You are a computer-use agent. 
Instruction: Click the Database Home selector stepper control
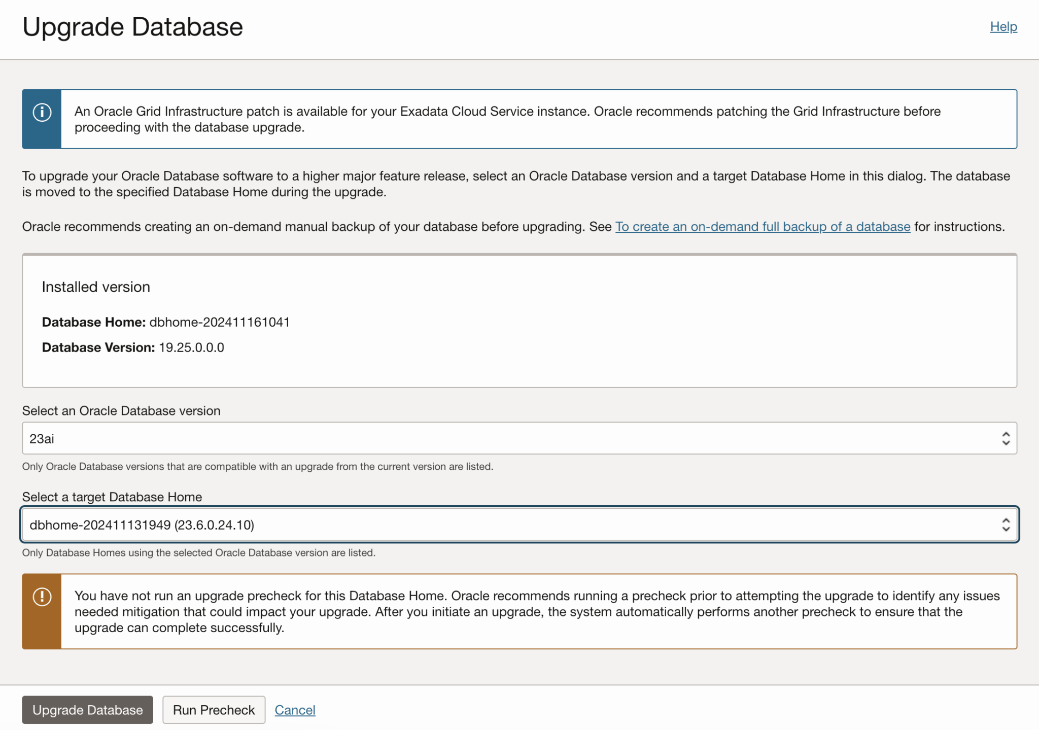(1006, 525)
